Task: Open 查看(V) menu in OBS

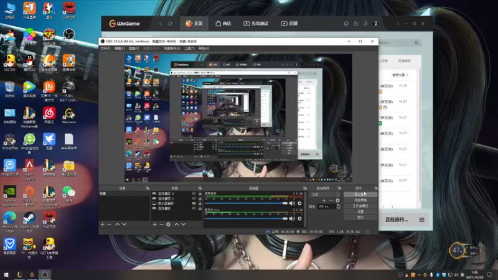Action: click(134, 49)
